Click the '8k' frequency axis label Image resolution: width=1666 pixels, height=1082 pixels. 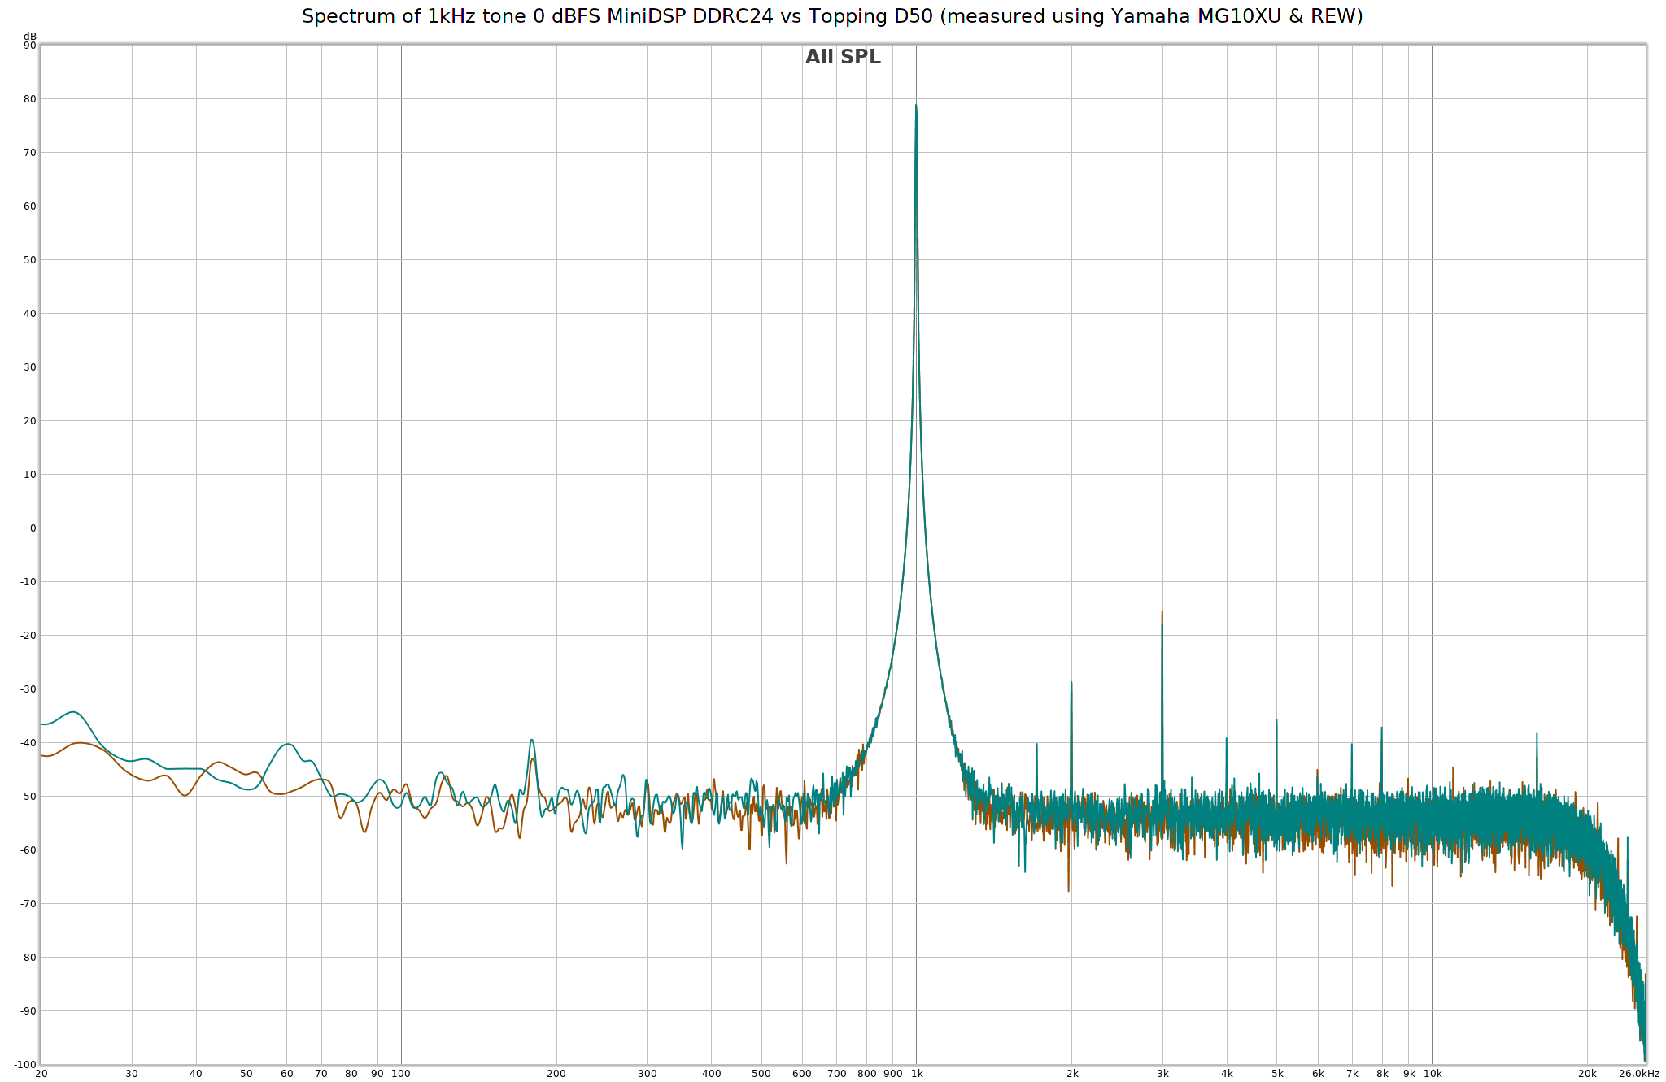1382,1074
